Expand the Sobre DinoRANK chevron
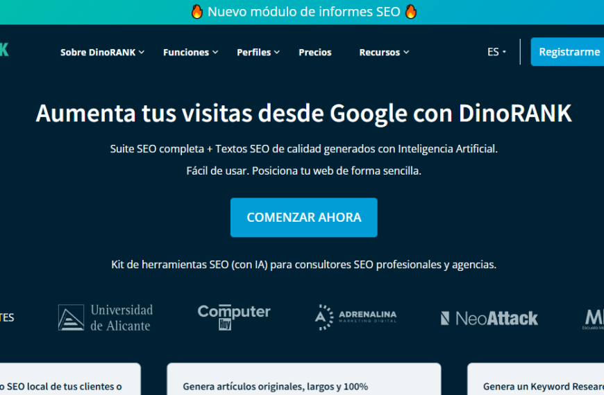Viewport: 604px width, 395px height. pyautogui.click(x=142, y=52)
